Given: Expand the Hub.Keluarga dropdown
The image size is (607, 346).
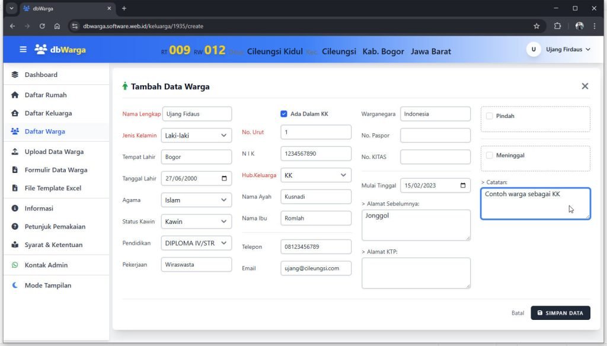Looking at the screenshot, I should coord(315,175).
